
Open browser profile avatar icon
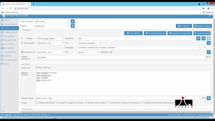208,8
